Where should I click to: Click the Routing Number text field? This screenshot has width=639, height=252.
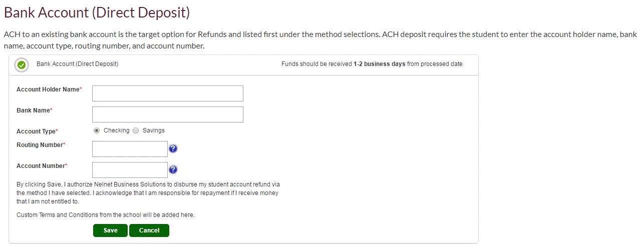130,149
